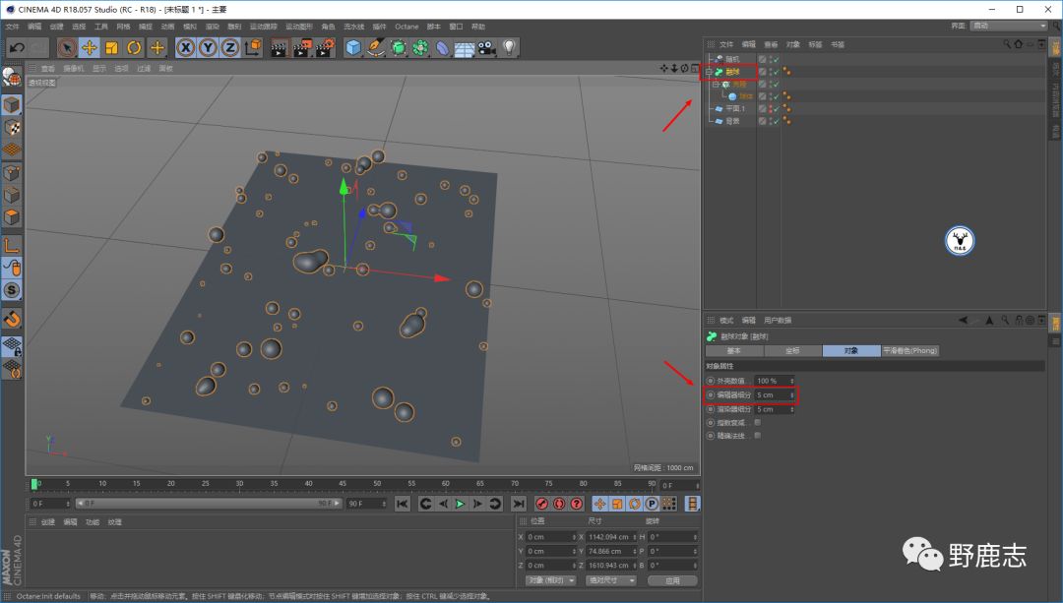Select the Move tool in the toolbar

click(89, 47)
